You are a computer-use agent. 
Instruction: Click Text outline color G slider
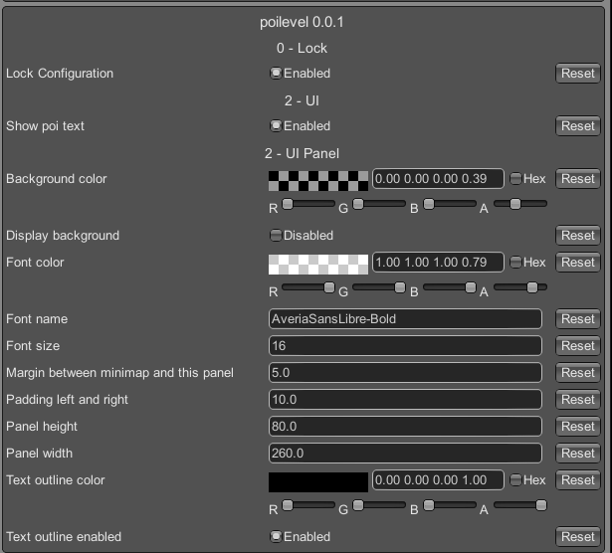coord(379,505)
